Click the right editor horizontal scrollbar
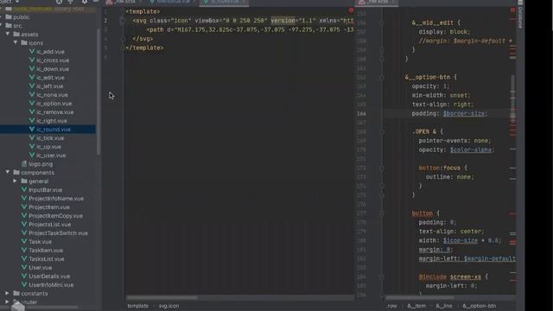This screenshot has width=553, height=311. [x=420, y=297]
